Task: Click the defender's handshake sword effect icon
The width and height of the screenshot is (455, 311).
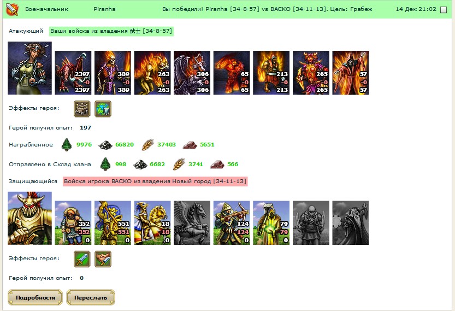Action: [103, 259]
